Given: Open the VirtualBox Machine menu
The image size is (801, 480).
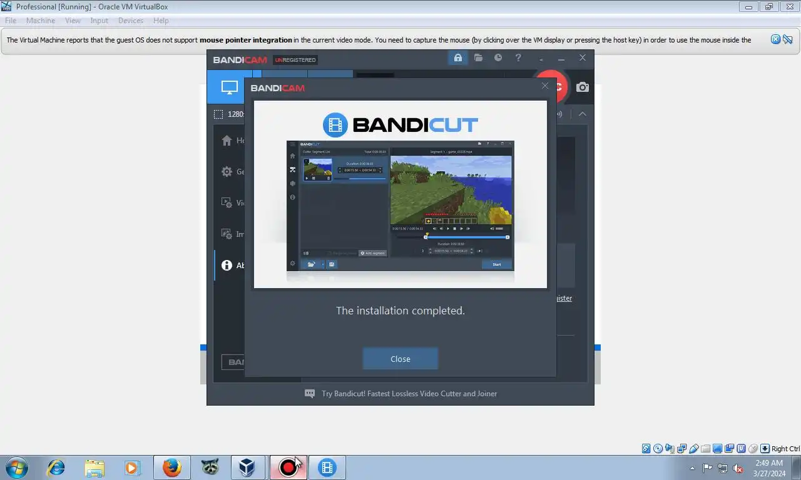Looking at the screenshot, I should (41, 21).
